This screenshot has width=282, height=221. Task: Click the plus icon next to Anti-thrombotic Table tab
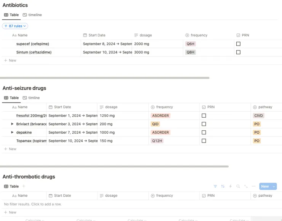(x=24, y=186)
